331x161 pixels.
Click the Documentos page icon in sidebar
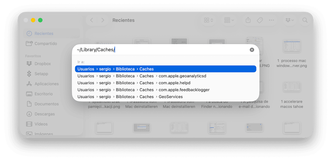click(29, 104)
